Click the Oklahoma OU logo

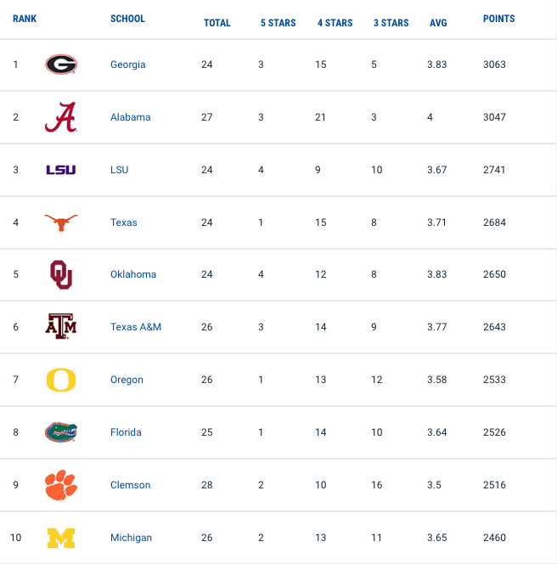click(61, 275)
